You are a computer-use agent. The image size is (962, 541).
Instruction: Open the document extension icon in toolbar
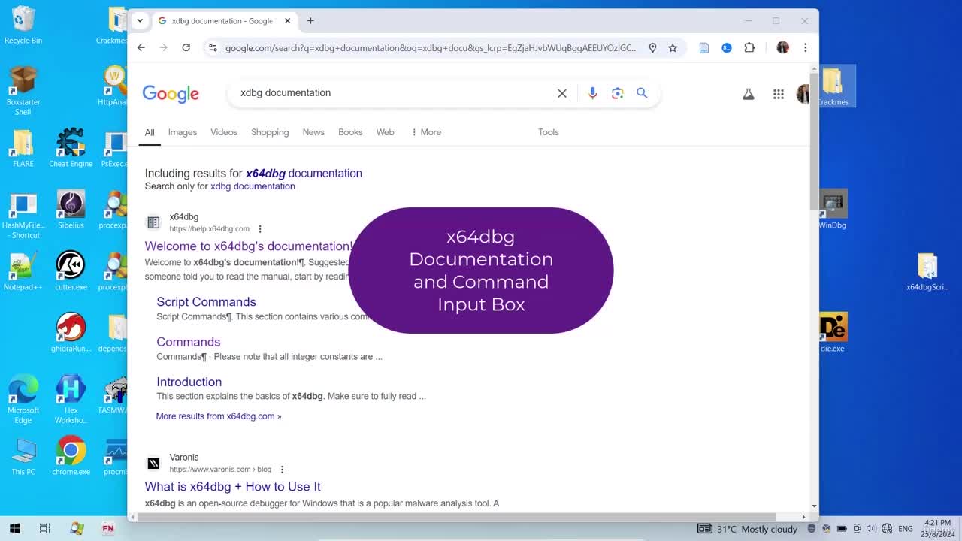(x=704, y=47)
